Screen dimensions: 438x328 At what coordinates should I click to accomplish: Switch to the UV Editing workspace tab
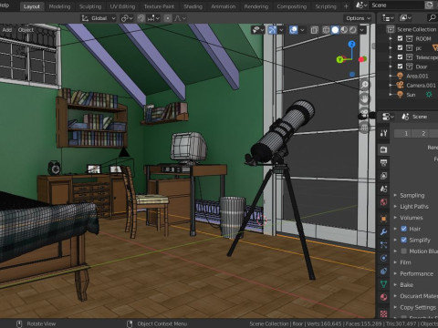[x=122, y=6]
